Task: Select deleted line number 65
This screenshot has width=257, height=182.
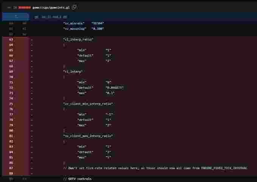Action: 11,50
